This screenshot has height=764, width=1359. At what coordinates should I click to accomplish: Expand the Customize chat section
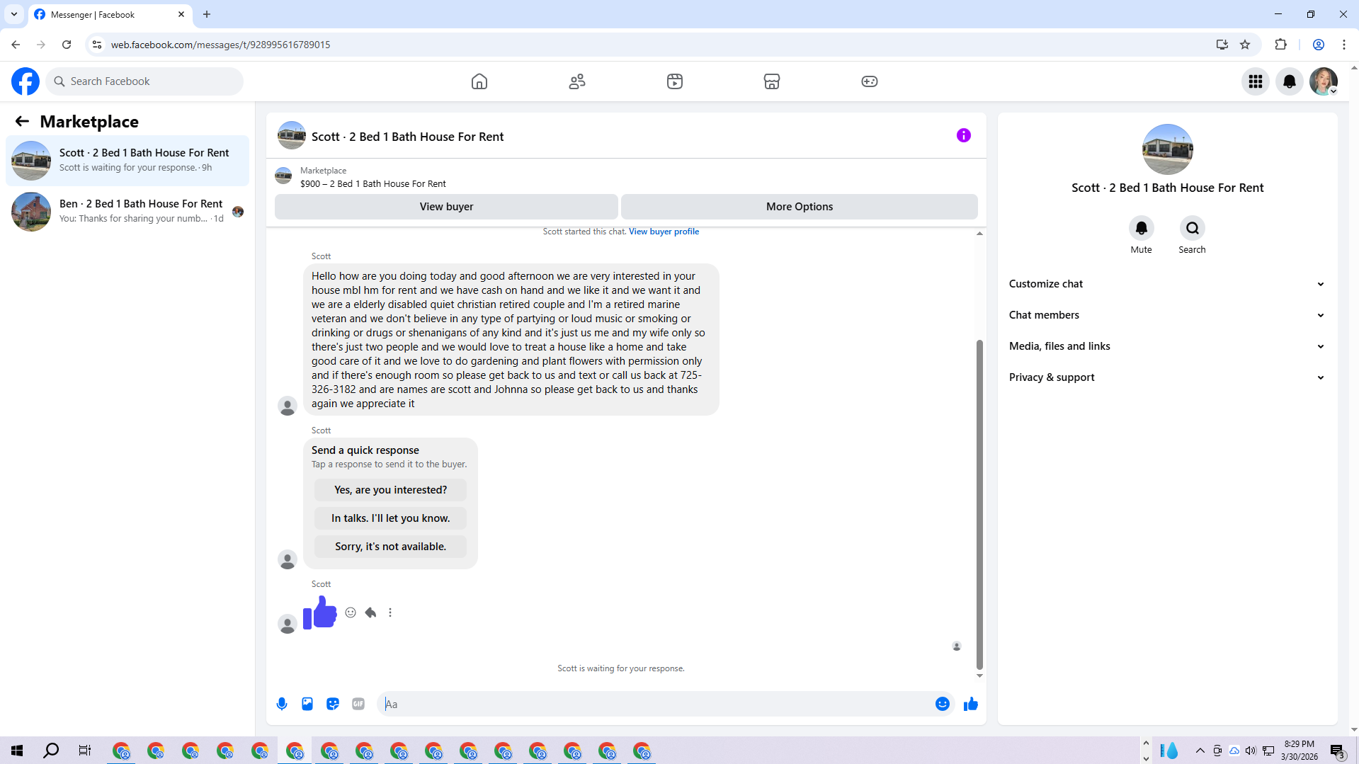(x=1167, y=284)
